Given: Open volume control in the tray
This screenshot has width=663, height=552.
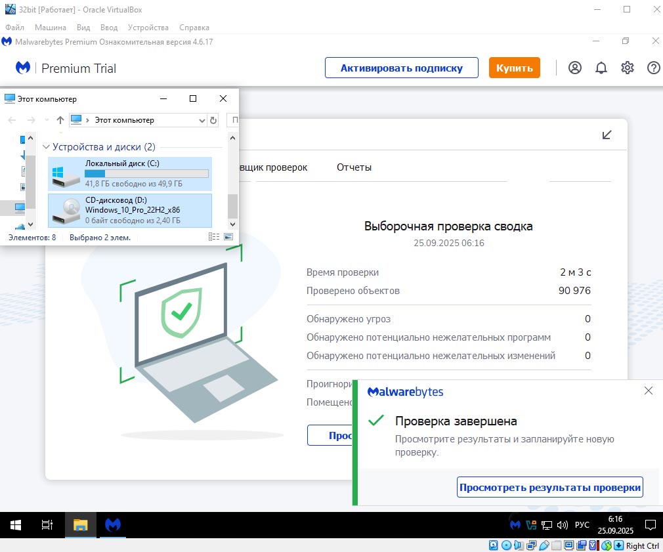Looking at the screenshot, I should point(563,525).
